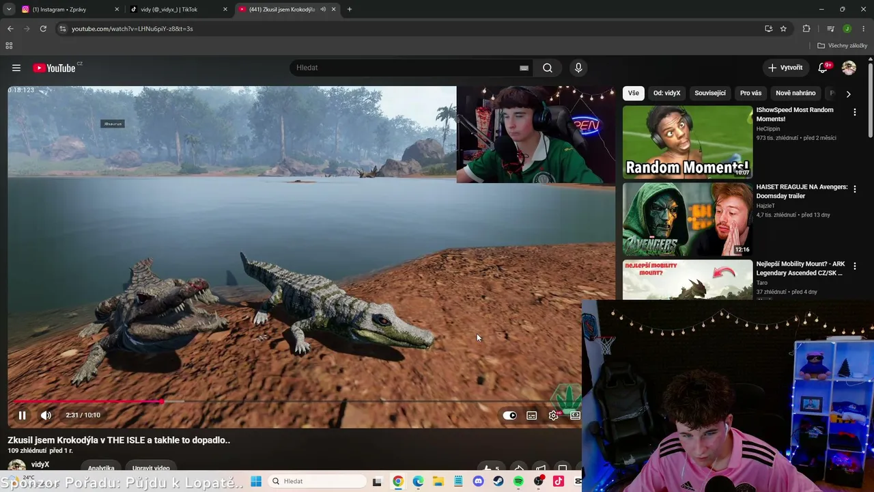Mute the video volume

coord(46,415)
